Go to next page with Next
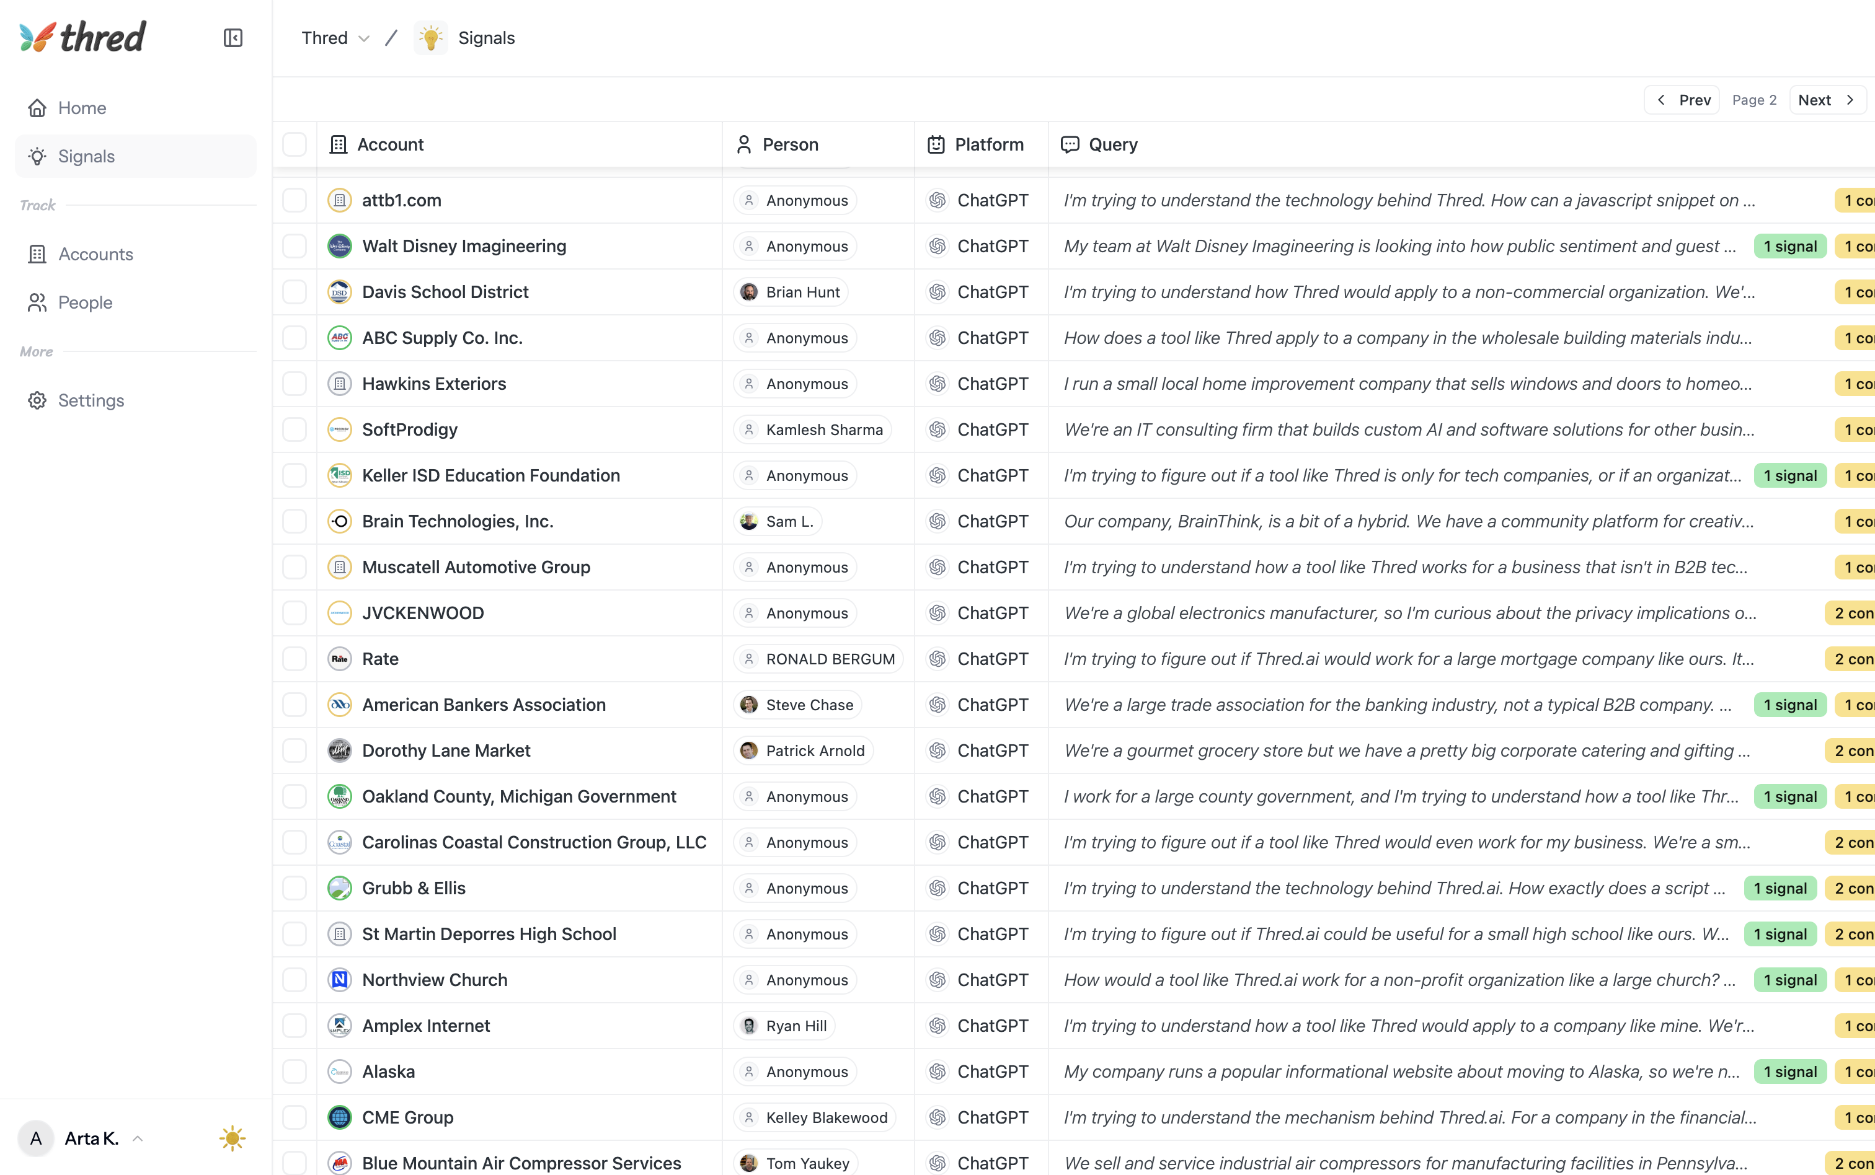 [x=1827, y=100]
